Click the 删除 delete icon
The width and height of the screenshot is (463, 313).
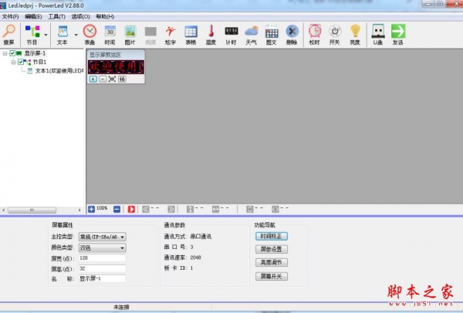(292, 33)
